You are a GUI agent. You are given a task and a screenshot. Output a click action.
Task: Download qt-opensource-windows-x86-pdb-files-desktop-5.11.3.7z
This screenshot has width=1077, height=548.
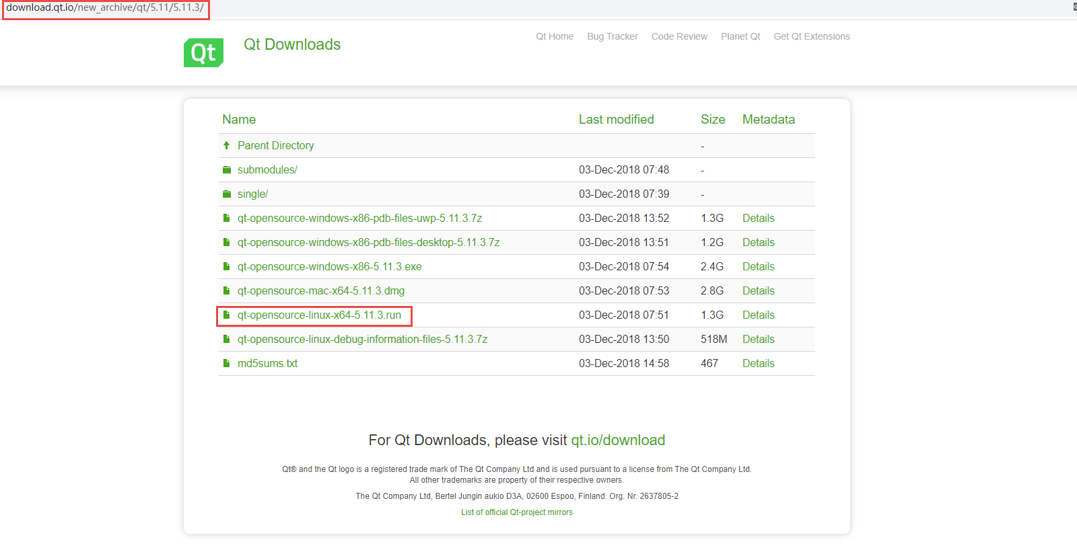(x=368, y=242)
